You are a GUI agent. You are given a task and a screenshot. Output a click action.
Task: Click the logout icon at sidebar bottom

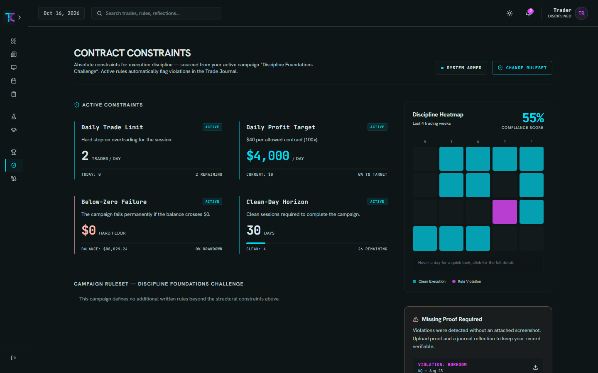[14, 358]
